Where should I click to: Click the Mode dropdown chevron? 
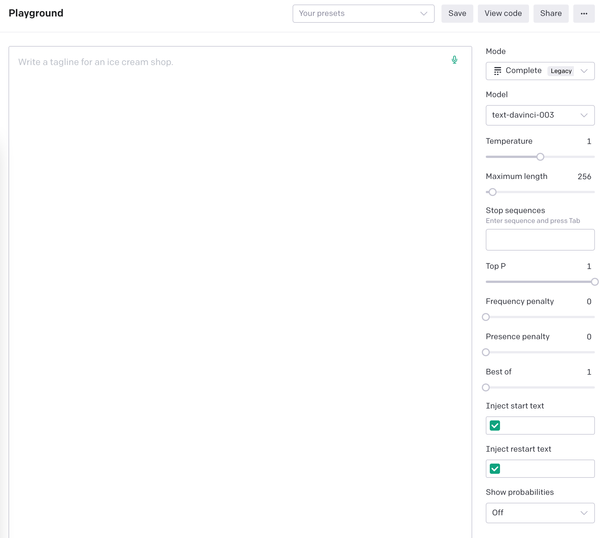click(585, 71)
